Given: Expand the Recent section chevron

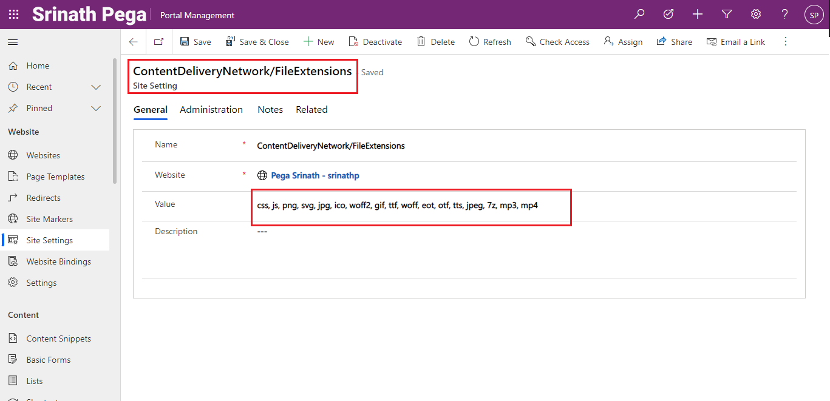Looking at the screenshot, I should coord(96,87).
